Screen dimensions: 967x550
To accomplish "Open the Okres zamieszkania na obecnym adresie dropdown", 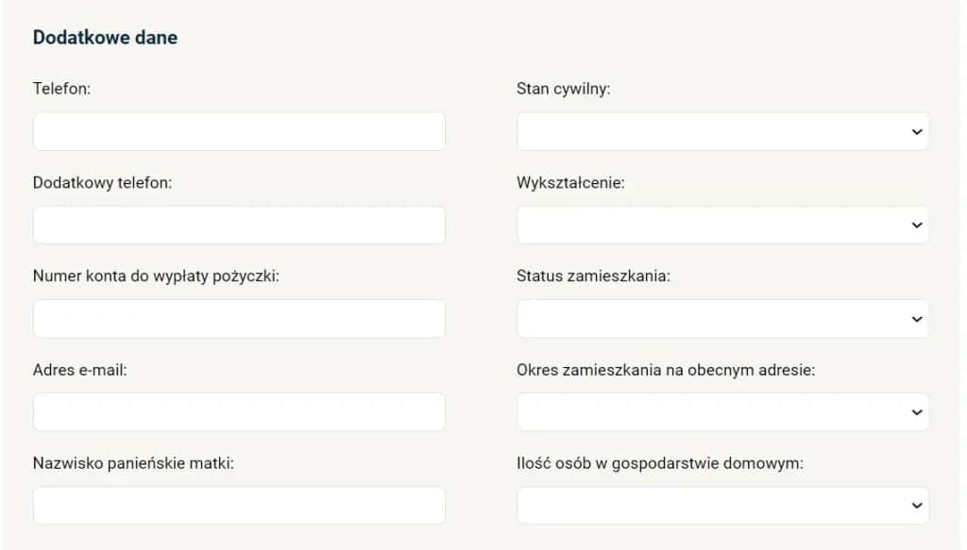I will pyautogui.click(x=722, y=411).
